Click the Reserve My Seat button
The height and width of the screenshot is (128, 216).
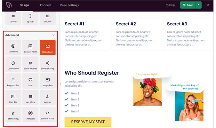pyautogui.click(x=88, y=122)
